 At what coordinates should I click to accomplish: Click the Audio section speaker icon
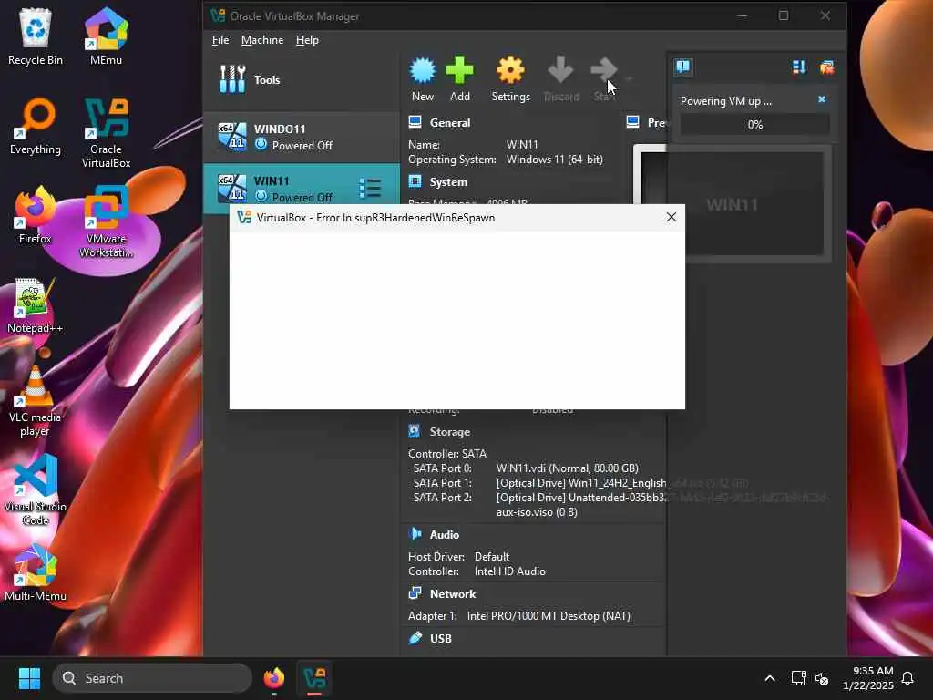(415, 534)
